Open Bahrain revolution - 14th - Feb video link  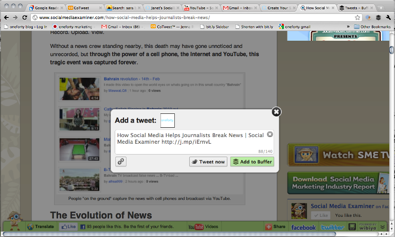coord(132,79)
